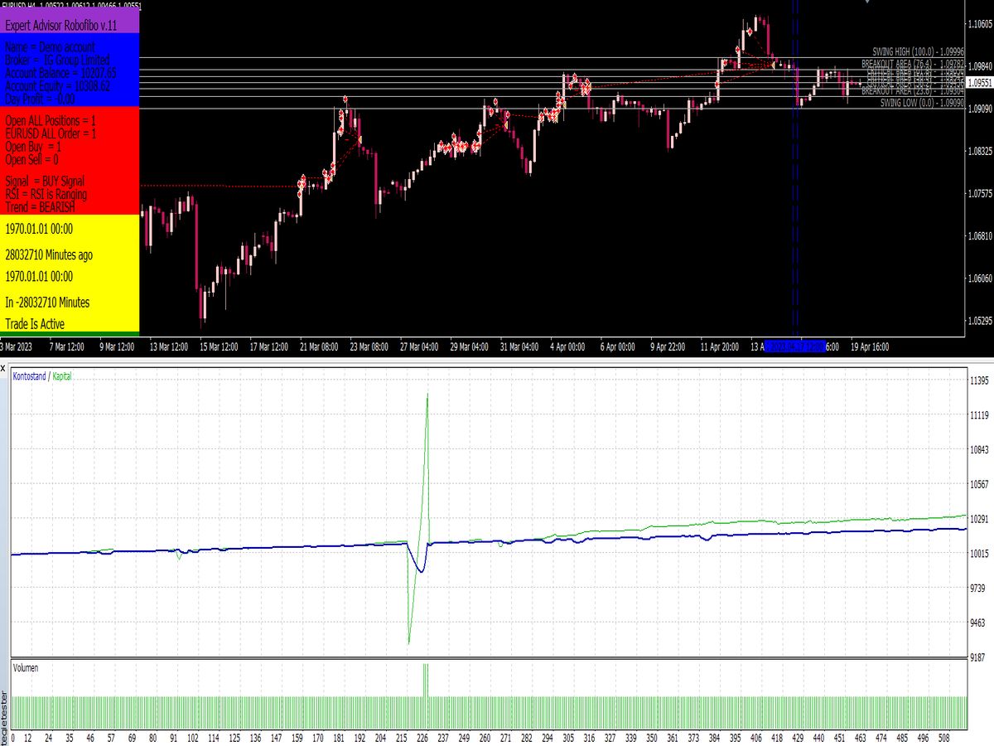Select the SWING LOW (0.0) level label
994x746 pixels.
click(x=910, y=102)
